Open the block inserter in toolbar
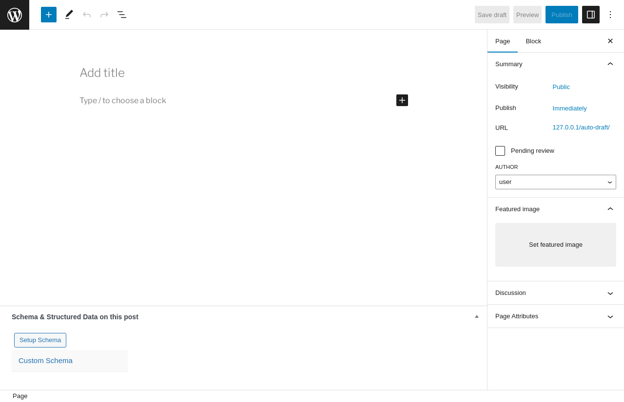The width and height of the screenshot is (624, 402). pyautogui.click(x=49, y=15)
